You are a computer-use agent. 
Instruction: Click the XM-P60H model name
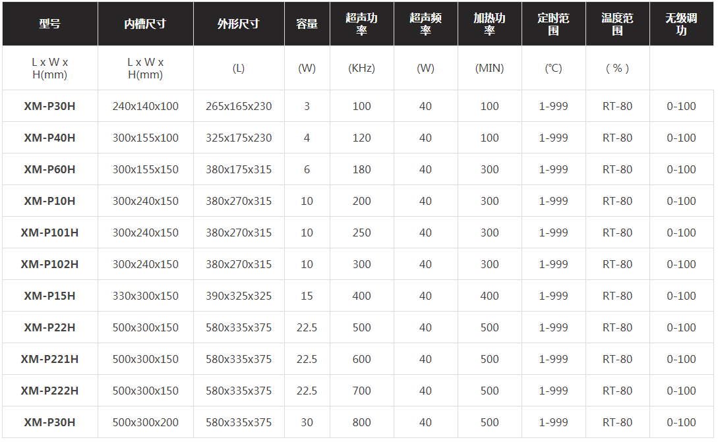pos(50,169)
